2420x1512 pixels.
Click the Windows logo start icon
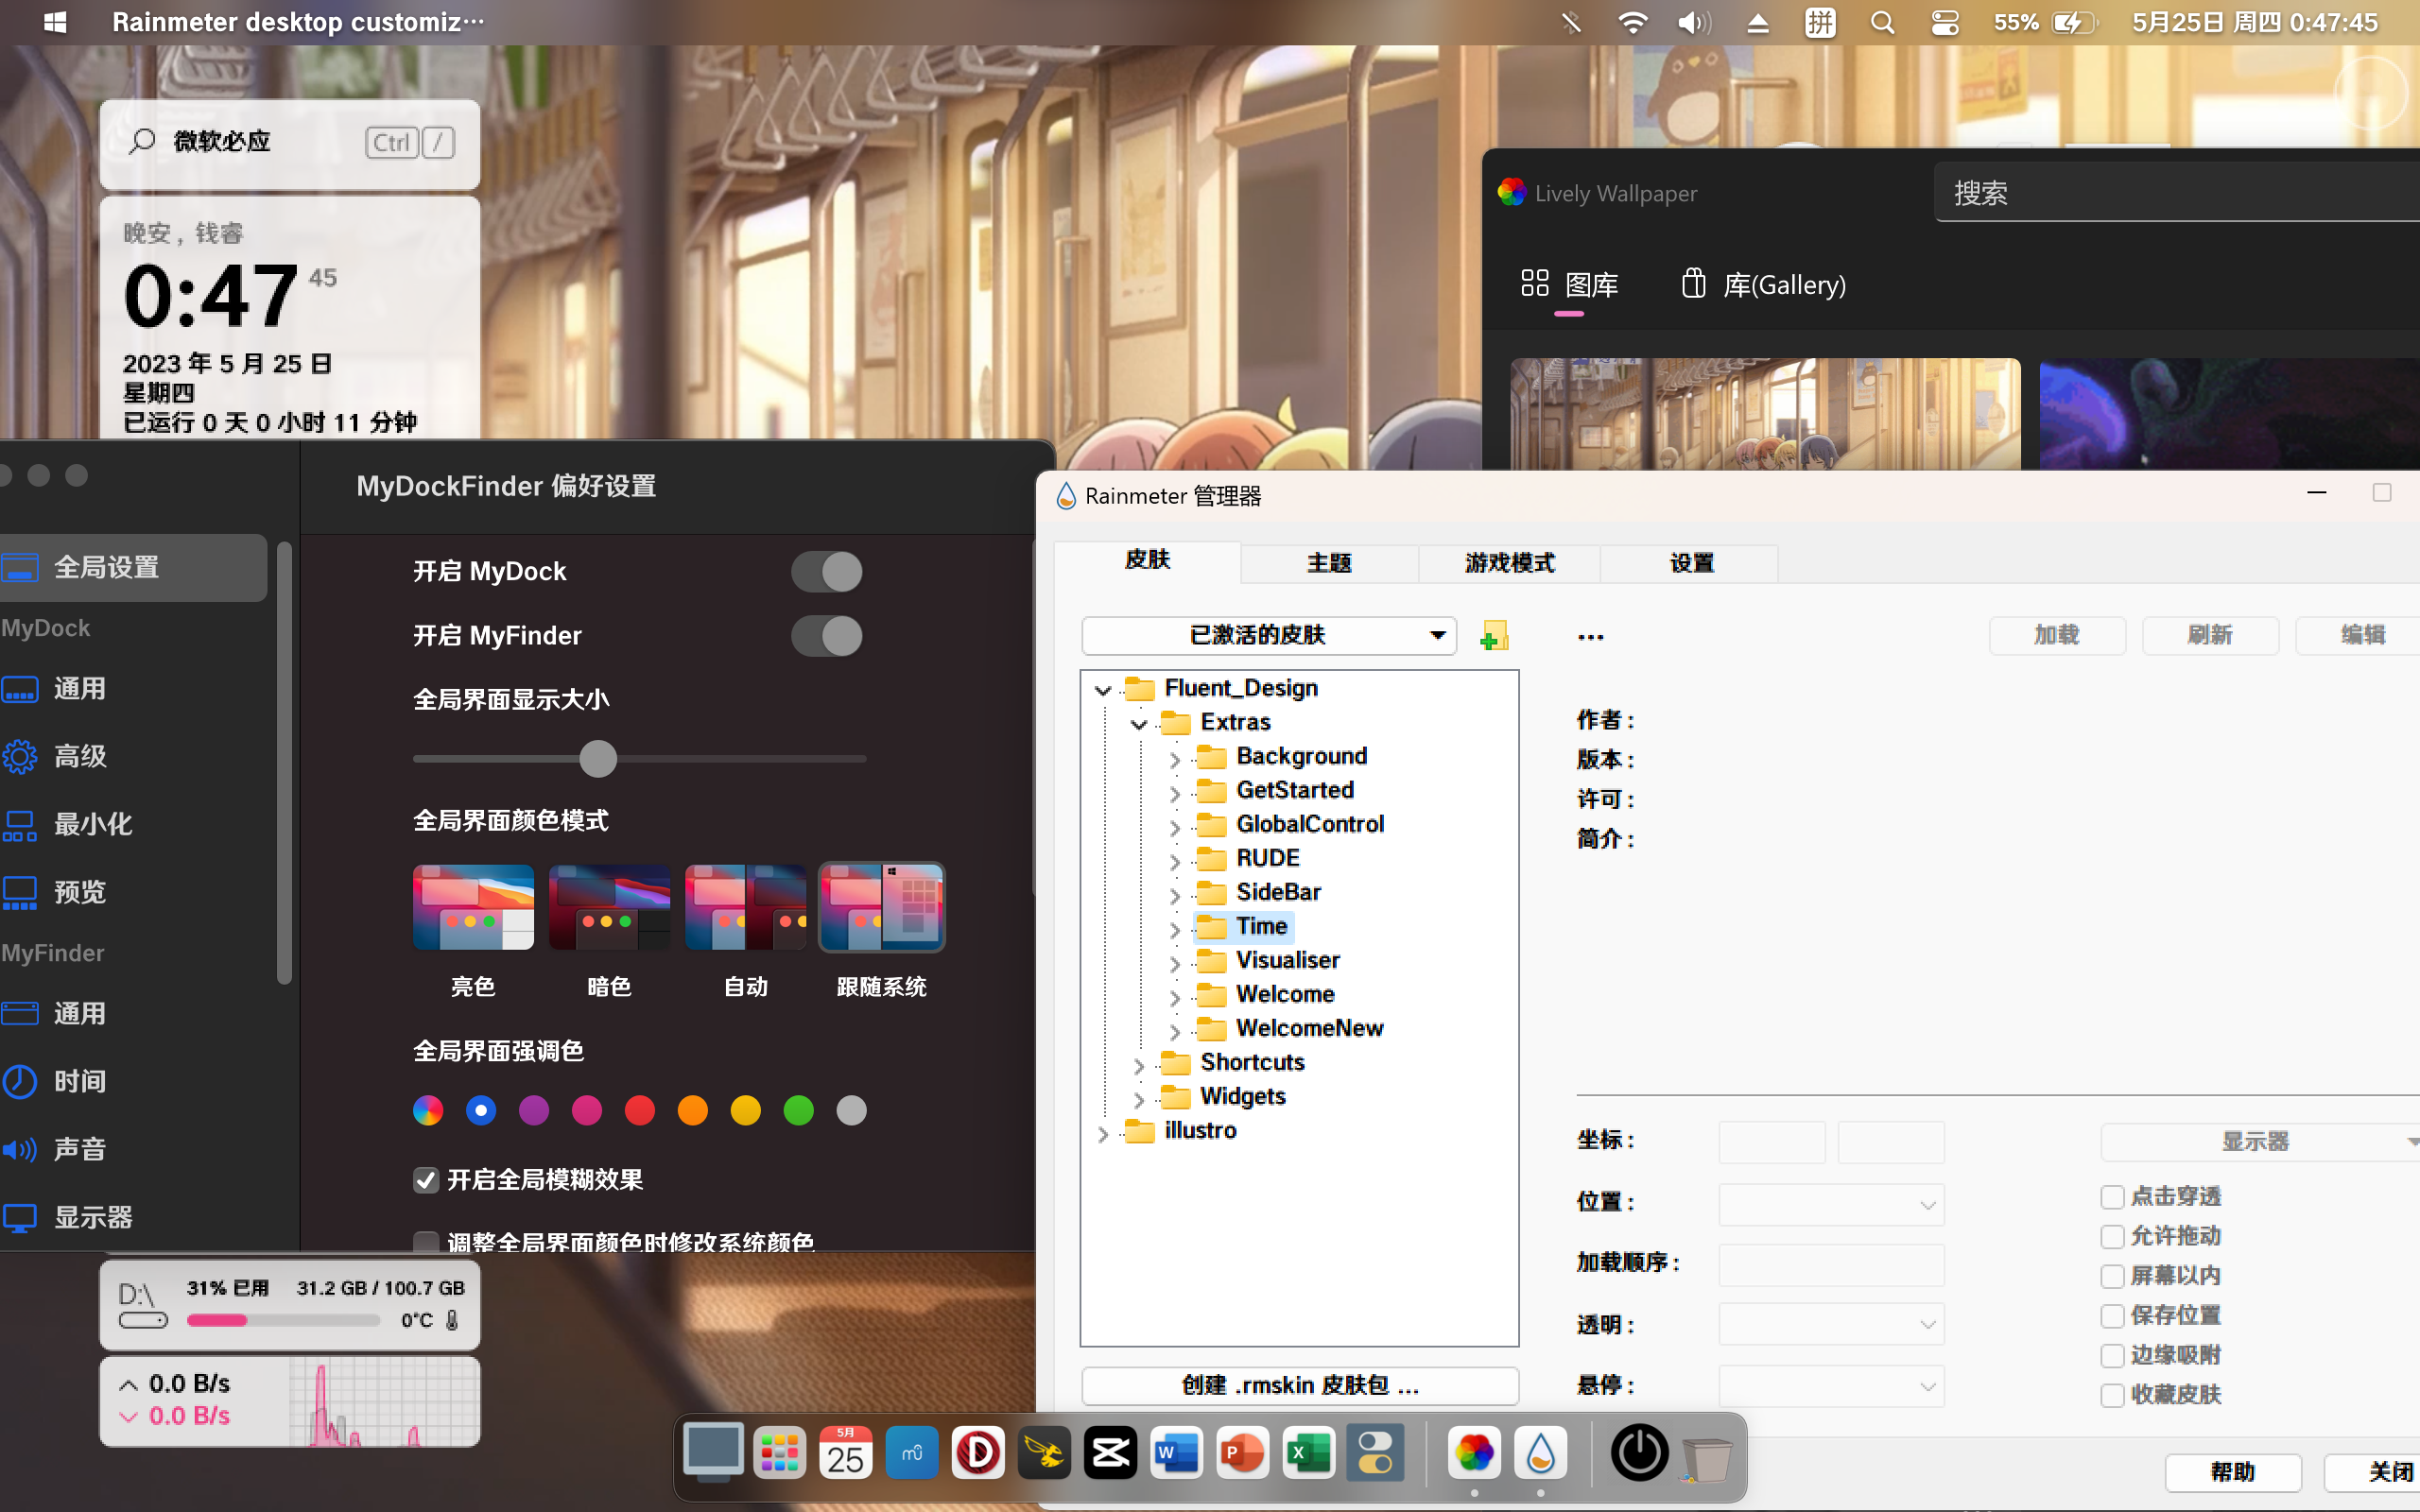pyautogui.click(x=56, y=22)
